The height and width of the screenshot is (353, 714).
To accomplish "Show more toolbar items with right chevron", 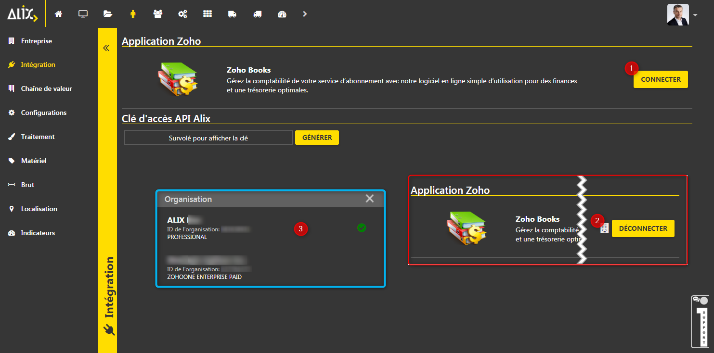I will (x=305, y=14).
